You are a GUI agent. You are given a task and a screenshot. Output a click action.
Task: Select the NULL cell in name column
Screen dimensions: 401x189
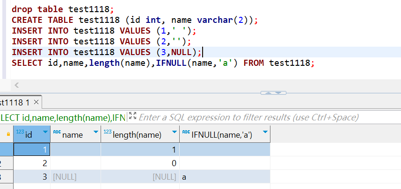pyautogui.click(x=75, y=177)
